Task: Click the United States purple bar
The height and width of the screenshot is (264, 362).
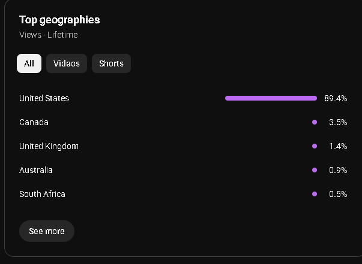Action: point(271,98)
